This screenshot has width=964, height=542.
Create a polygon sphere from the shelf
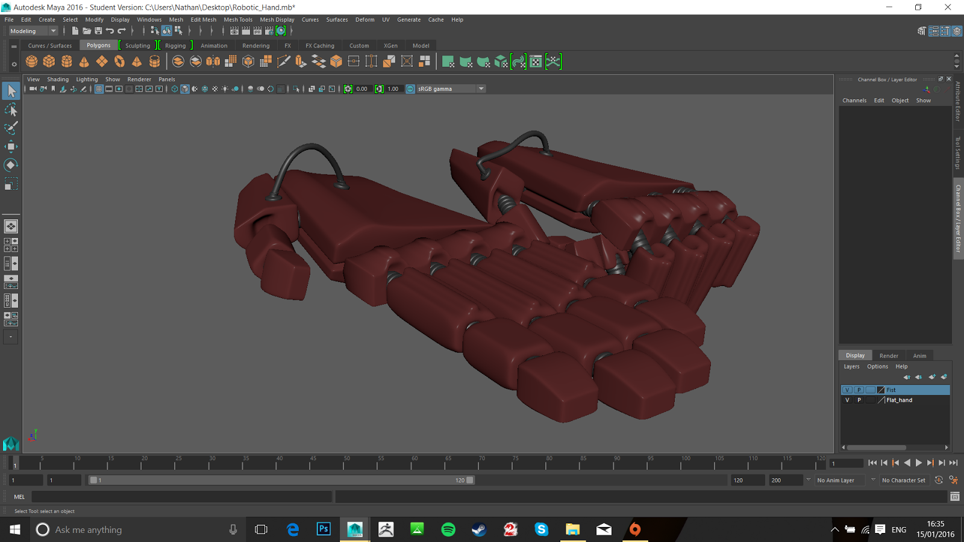(32, 61)
